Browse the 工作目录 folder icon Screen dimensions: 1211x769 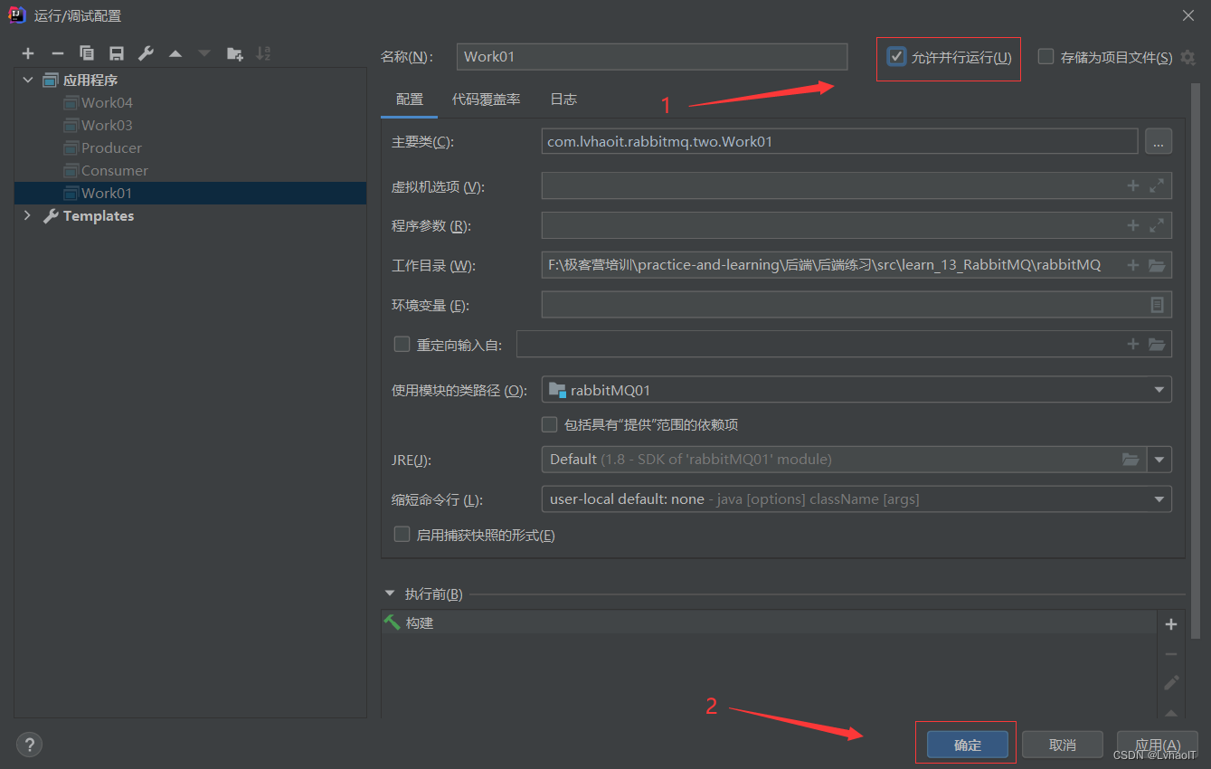(1157, 265)
